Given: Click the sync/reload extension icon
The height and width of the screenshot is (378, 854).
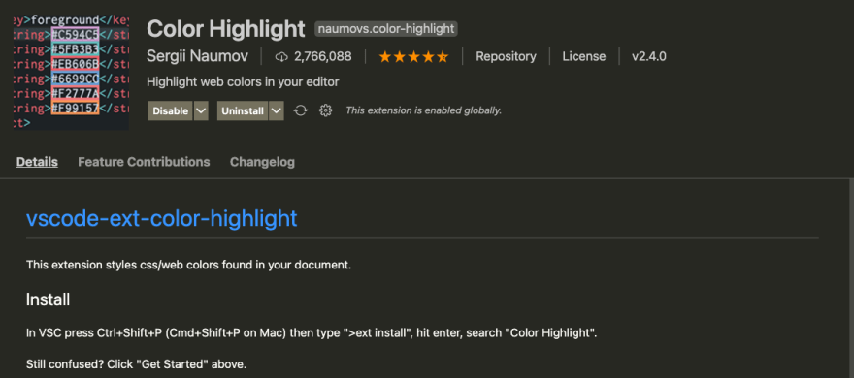Looking at the screenshot, I should coord(300,110).
